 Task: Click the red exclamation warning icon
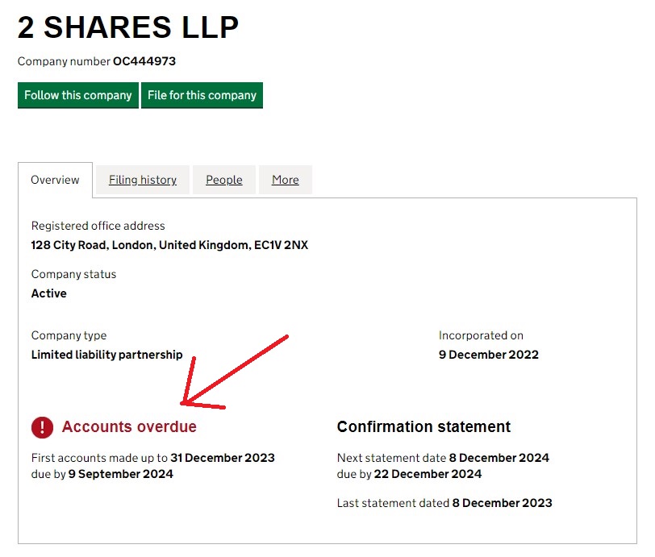(42, 427)
